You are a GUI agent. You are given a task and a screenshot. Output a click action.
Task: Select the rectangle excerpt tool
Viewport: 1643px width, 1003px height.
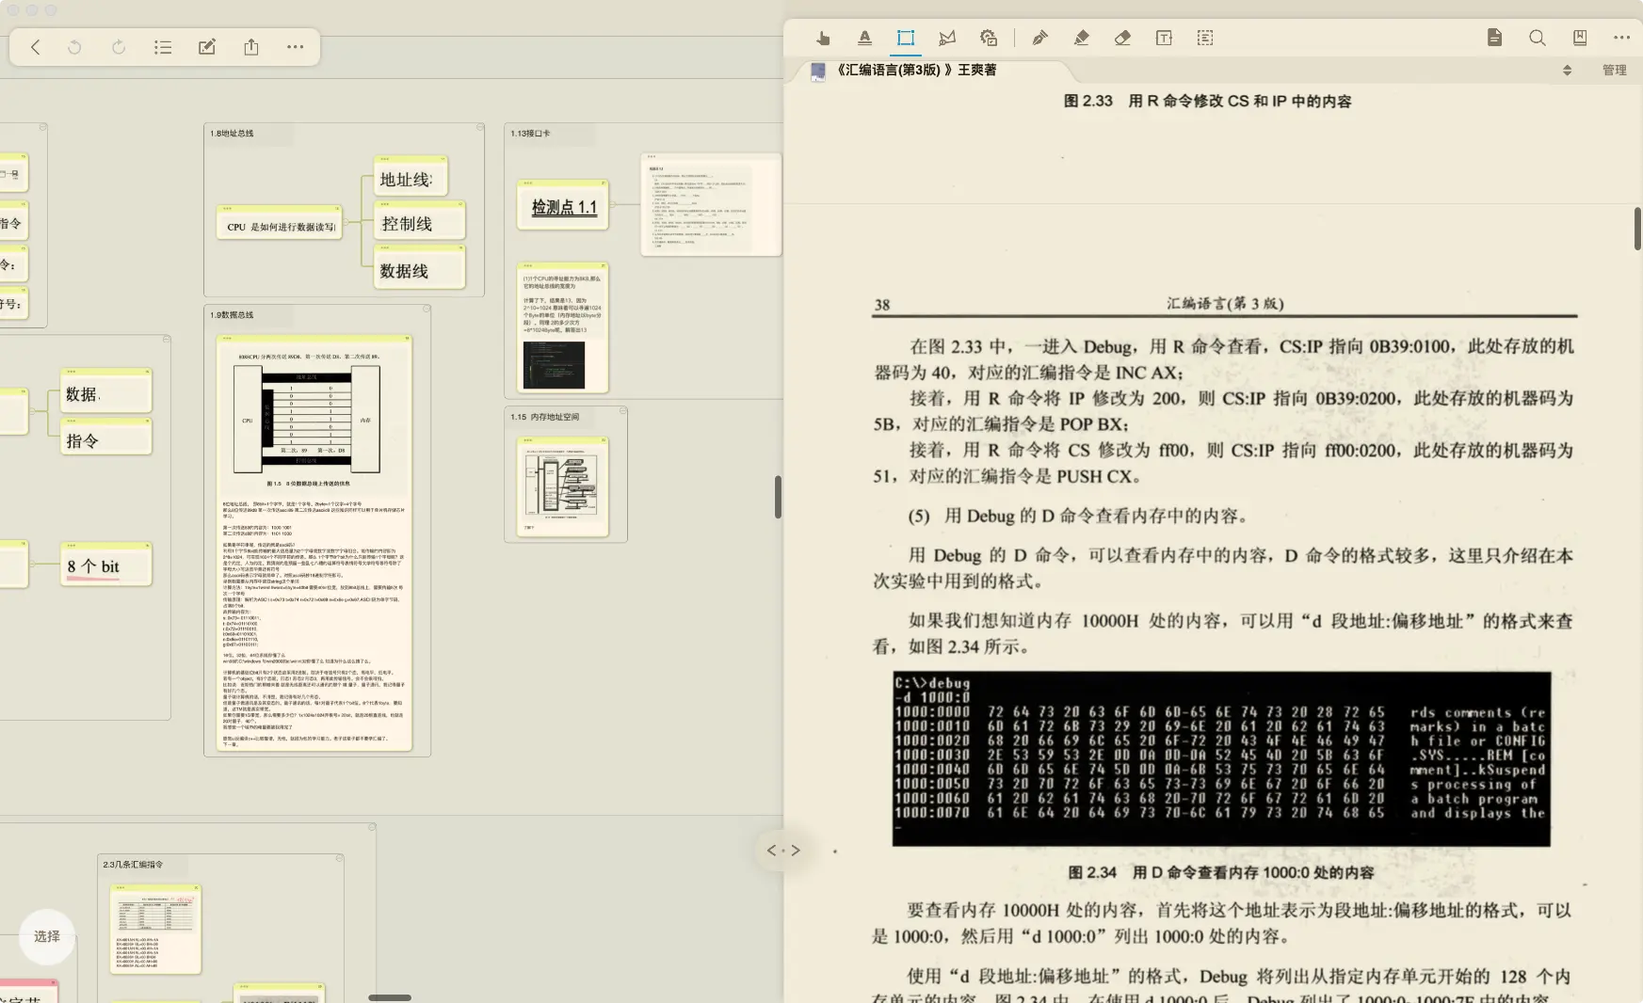pos(906,38)
